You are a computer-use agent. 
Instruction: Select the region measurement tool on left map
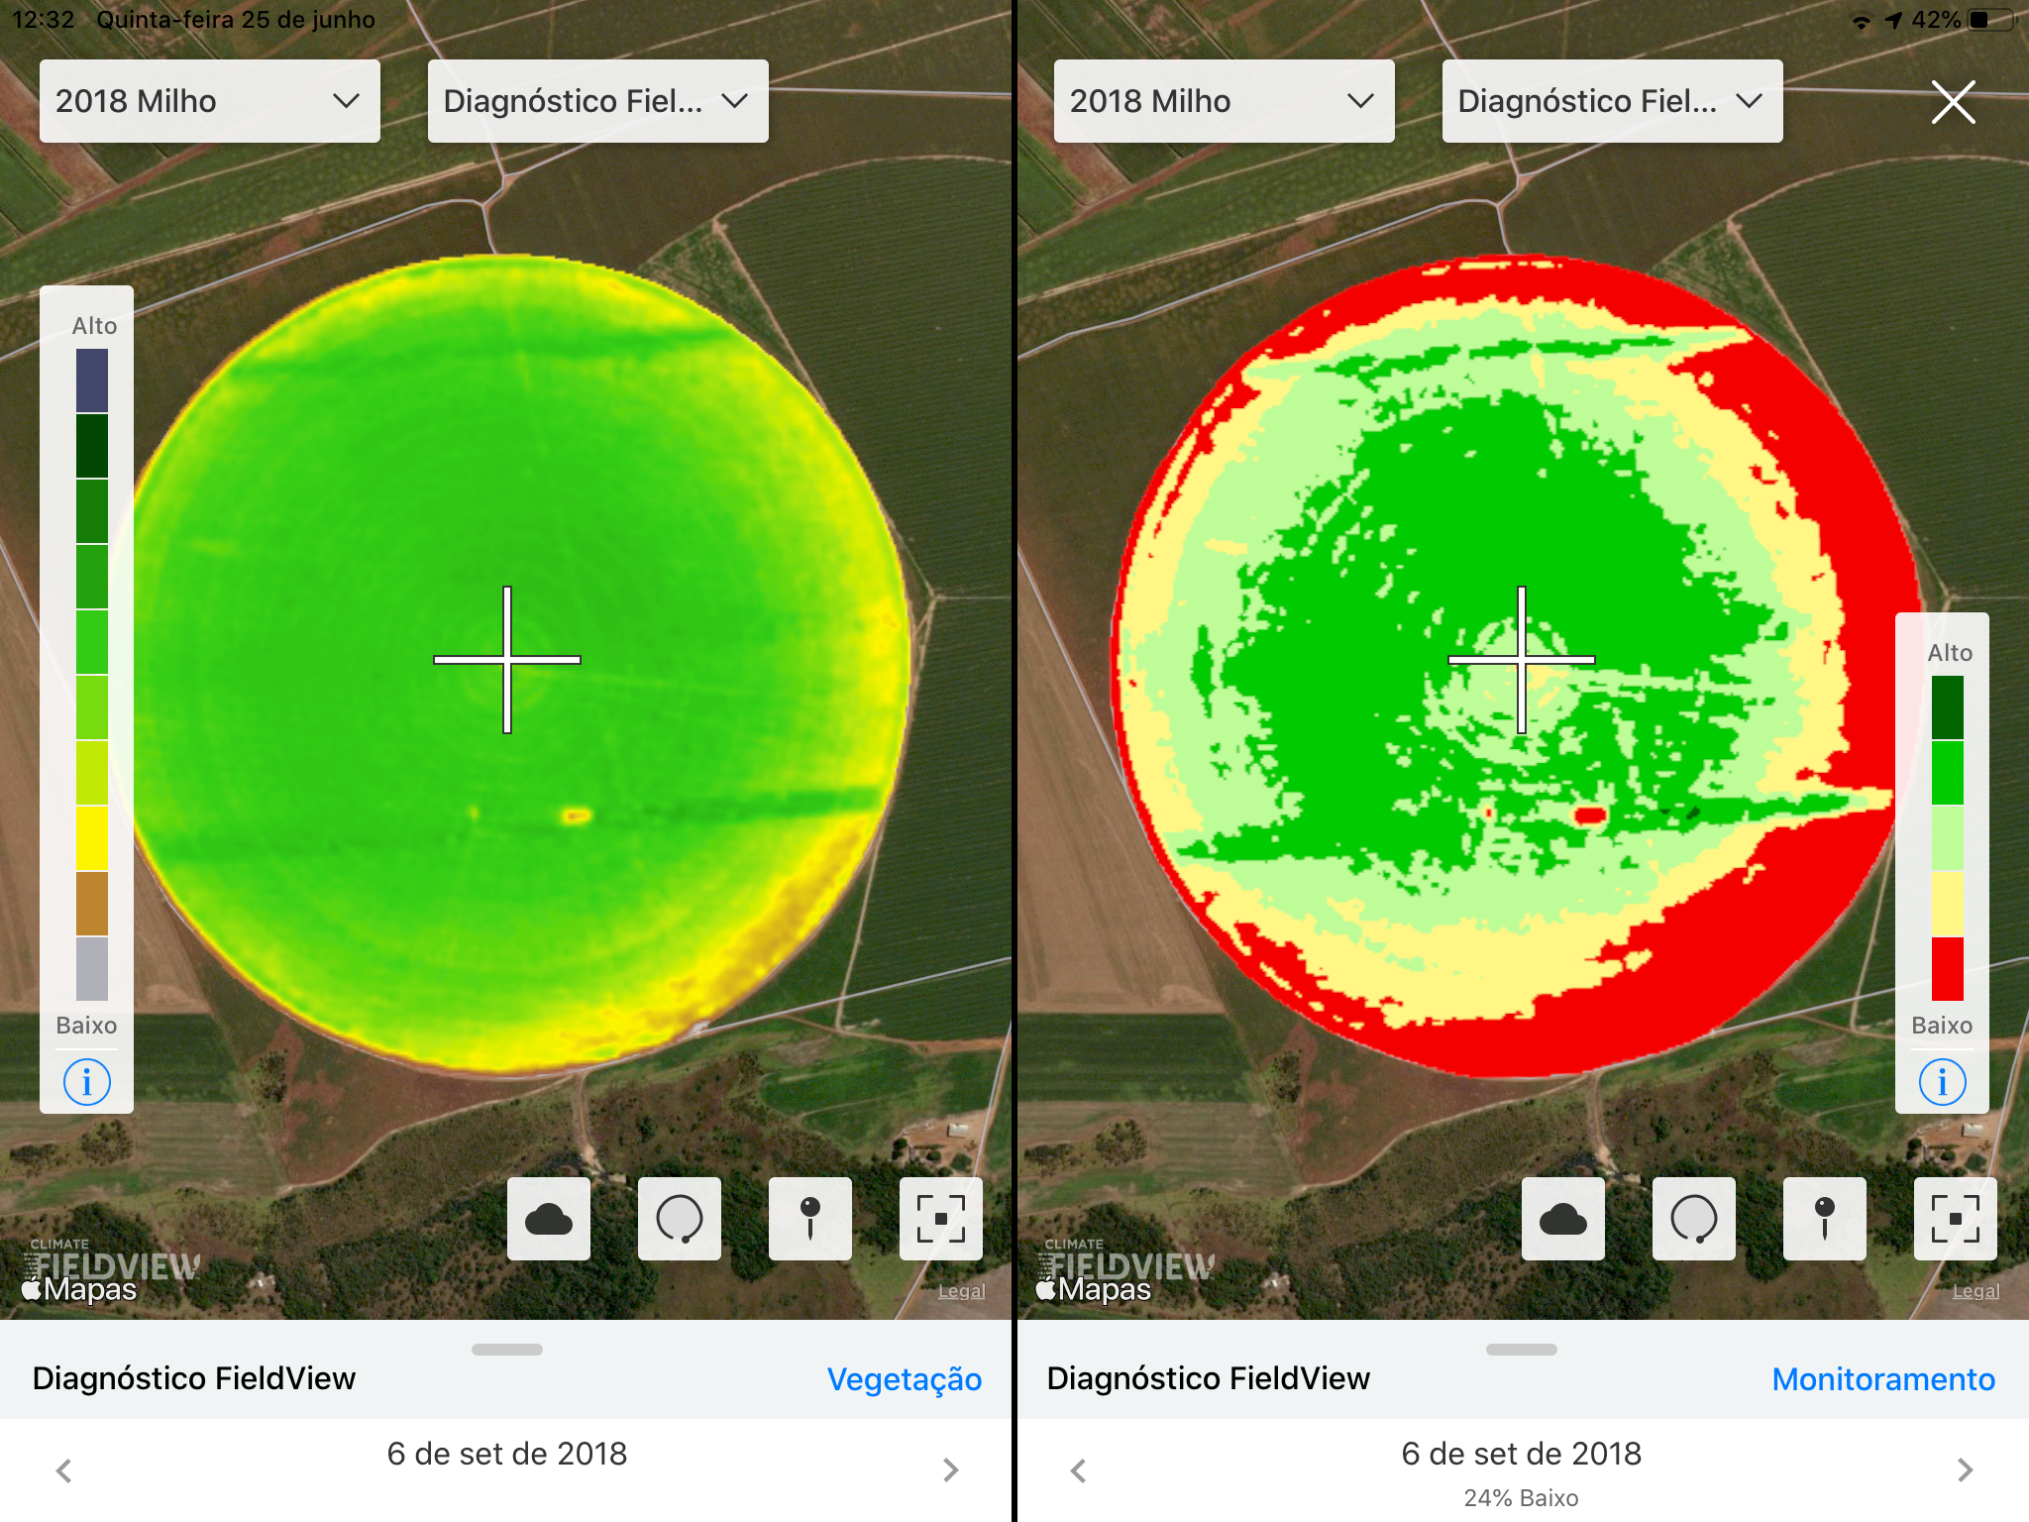click(679, 1219)
